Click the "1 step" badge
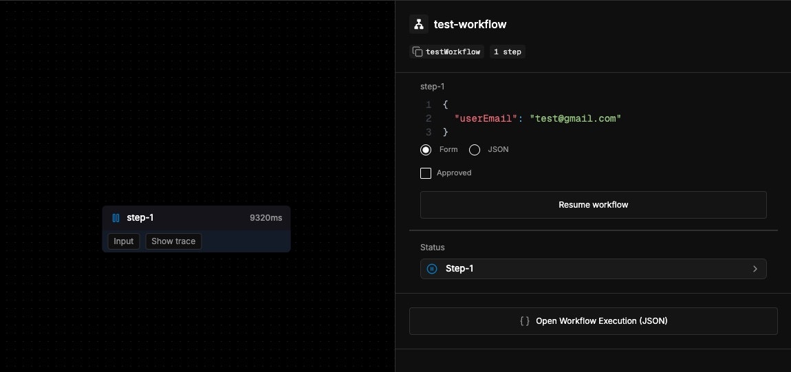 pos(508,52)
